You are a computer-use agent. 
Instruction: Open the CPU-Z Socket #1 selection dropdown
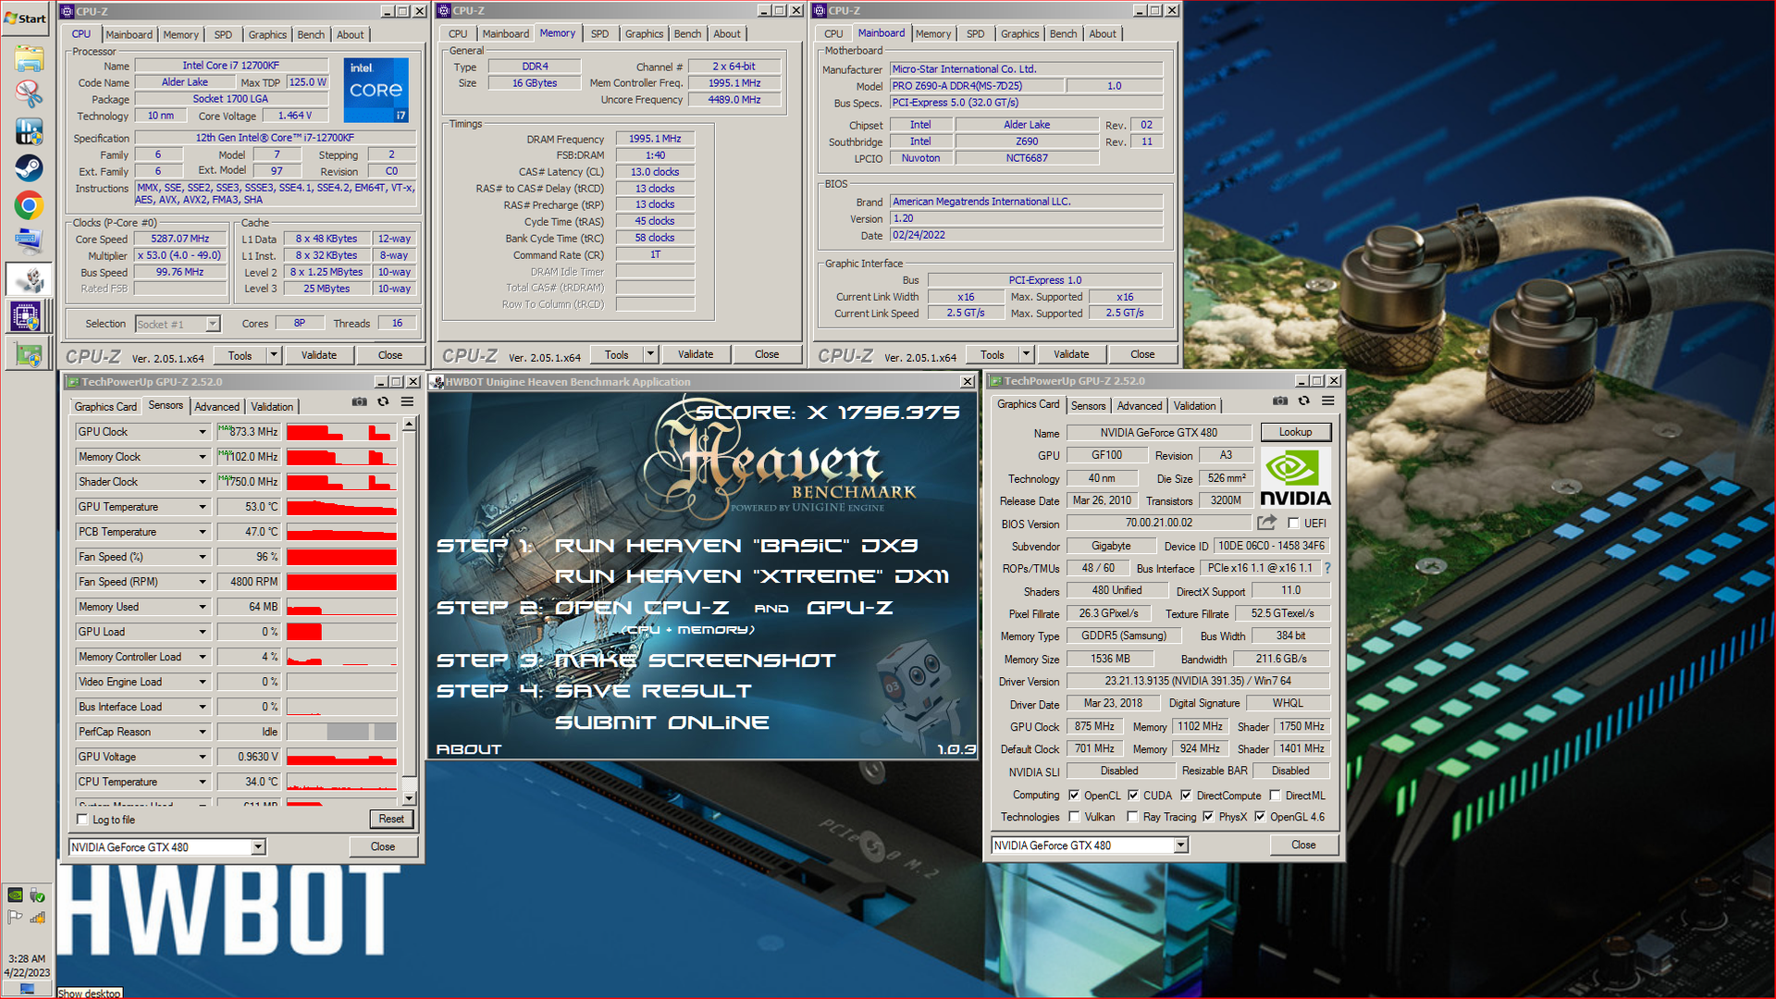pos(213,324)
